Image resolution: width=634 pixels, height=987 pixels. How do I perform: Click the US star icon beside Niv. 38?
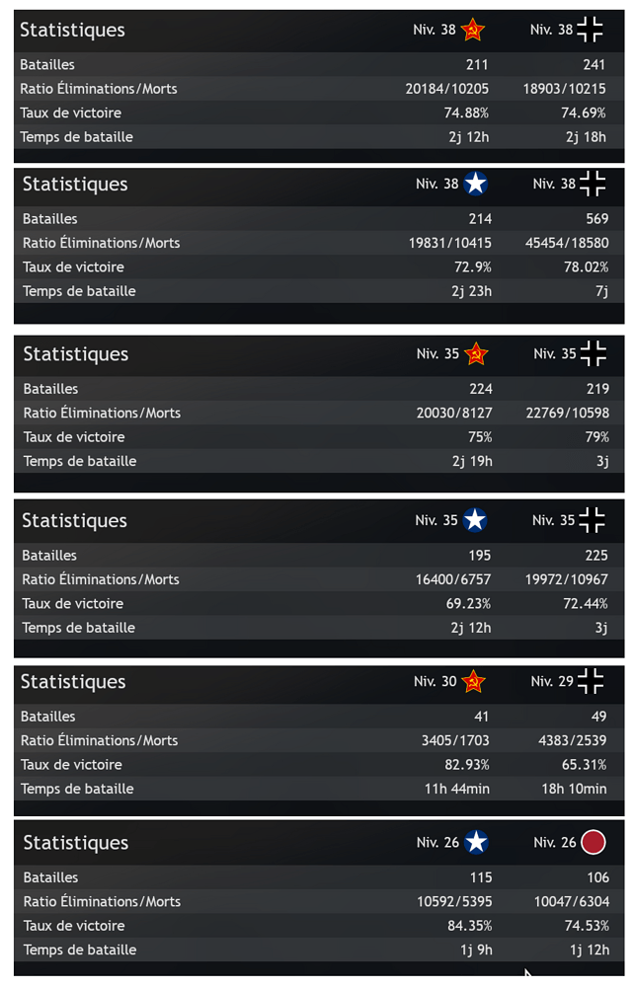475,184
